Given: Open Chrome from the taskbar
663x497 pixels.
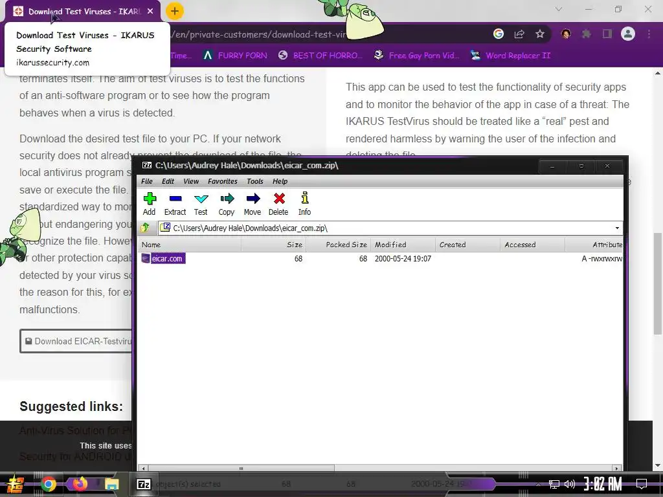Looking at the screenshot, I should pos(48,484).
